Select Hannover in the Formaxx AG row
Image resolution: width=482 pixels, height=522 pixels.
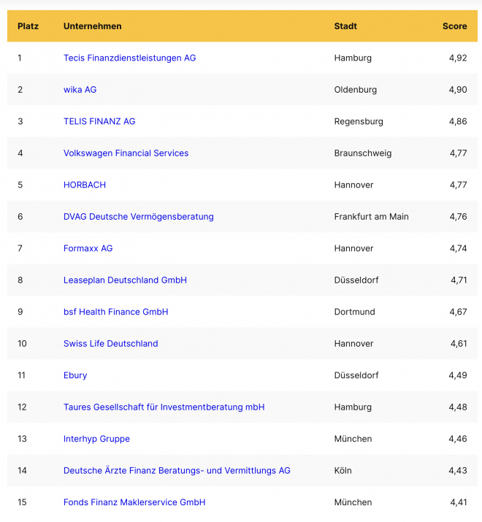pyautogui.click(x=353, y=248)
